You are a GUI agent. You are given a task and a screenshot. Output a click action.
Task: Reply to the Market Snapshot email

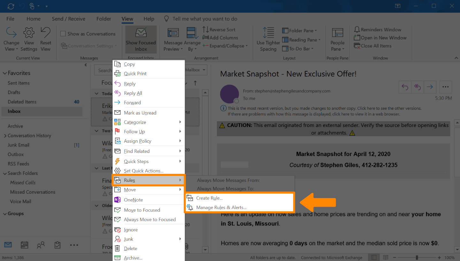click(405, 87)
